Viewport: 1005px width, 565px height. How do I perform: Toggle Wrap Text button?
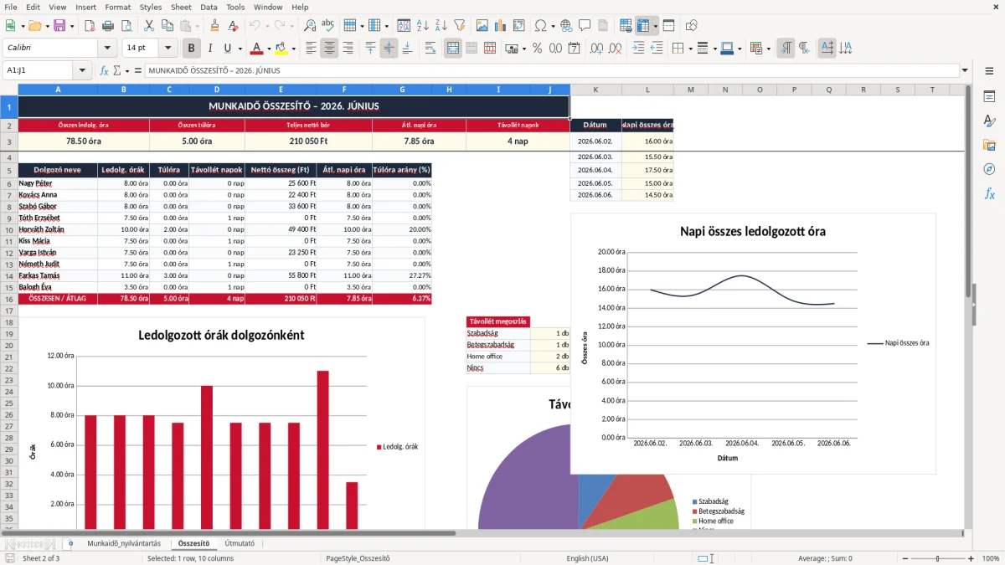click(430, 48)
